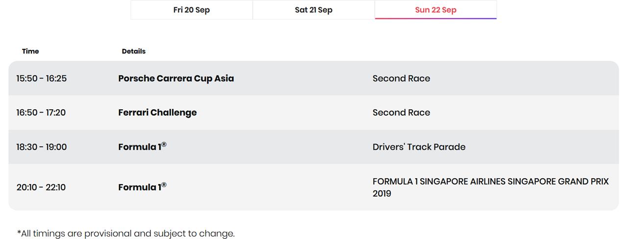Click the Drivers' Track Parade description

pyautogui.click(x=419, y=147)
